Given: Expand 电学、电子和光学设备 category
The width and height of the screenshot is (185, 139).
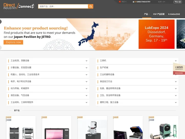Looking at the screenshot, I should (x=48, y=82).
